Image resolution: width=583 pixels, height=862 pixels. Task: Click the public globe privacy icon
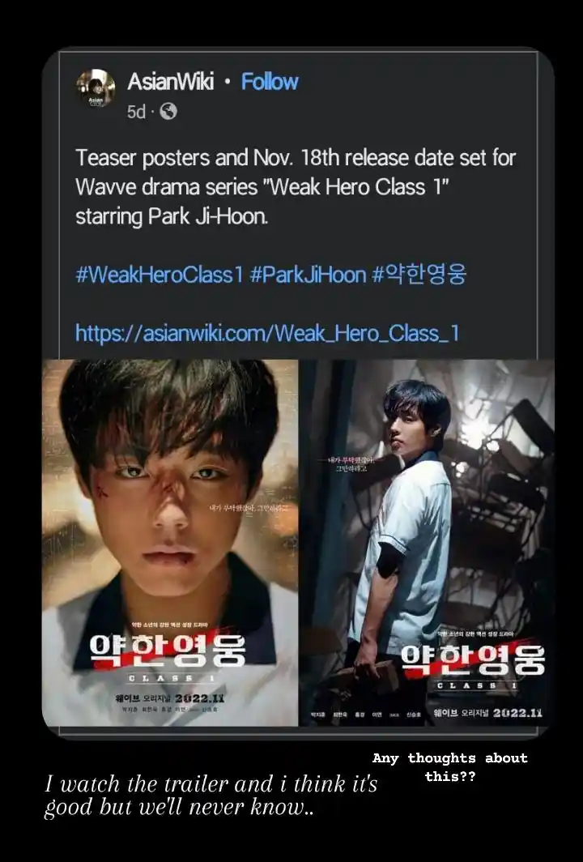(168, 112)
